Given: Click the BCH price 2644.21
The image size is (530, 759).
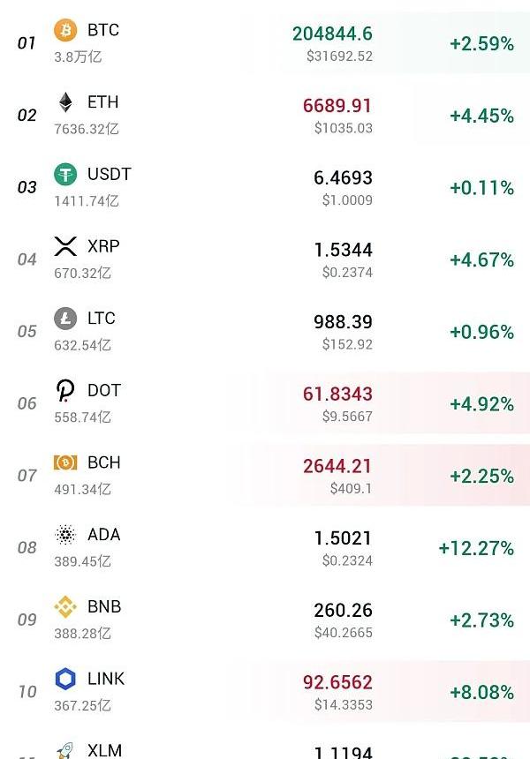Looking at the screenshot, I should [x=337, y=466].
